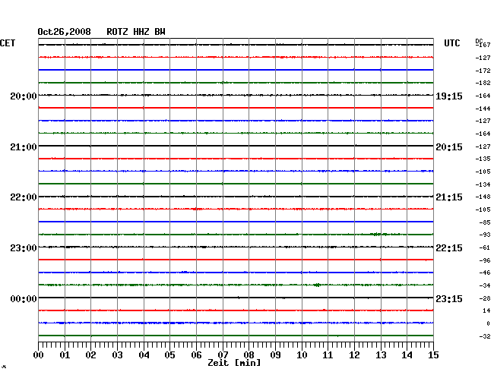Click minute label 04 on Zeit axis
This screenshot has width=494, height=375.
pyautogui.click(x=144, y=355)
